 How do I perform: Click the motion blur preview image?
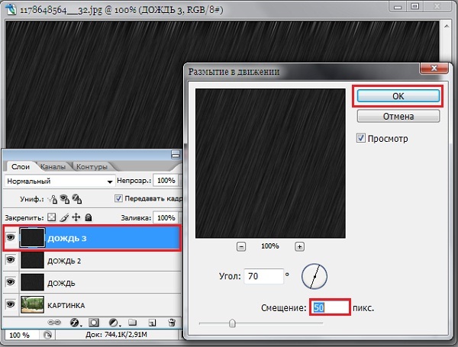tap(270, 163)
